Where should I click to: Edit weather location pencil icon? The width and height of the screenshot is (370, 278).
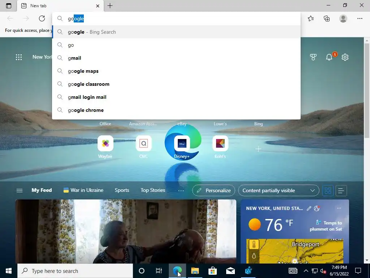pos(309,208)
